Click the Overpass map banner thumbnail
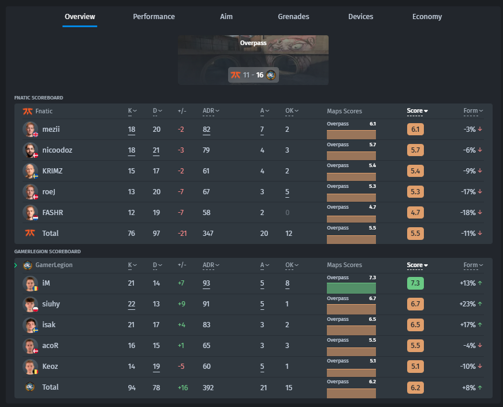This screenshot has width=503, height=407. click(x=253, y=60)
